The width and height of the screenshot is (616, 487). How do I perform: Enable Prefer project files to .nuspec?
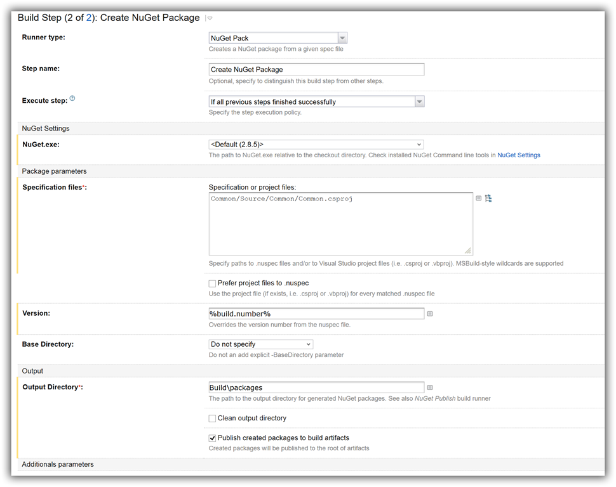click(212, 283)
